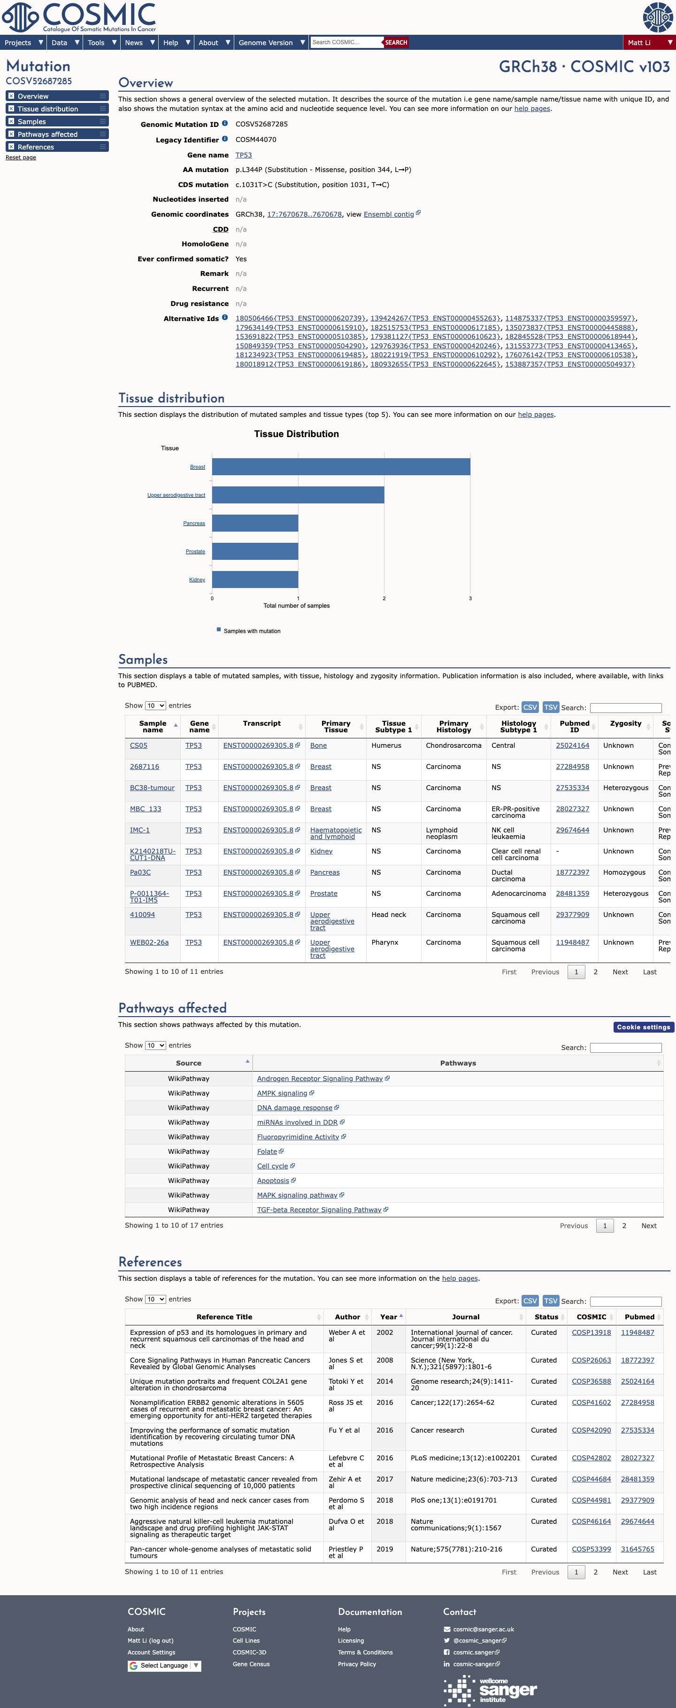The image size is (676, 1708).
Task: Click the Wellcome Sanger Institute logo in the footer
Action: coord(490,1691)
